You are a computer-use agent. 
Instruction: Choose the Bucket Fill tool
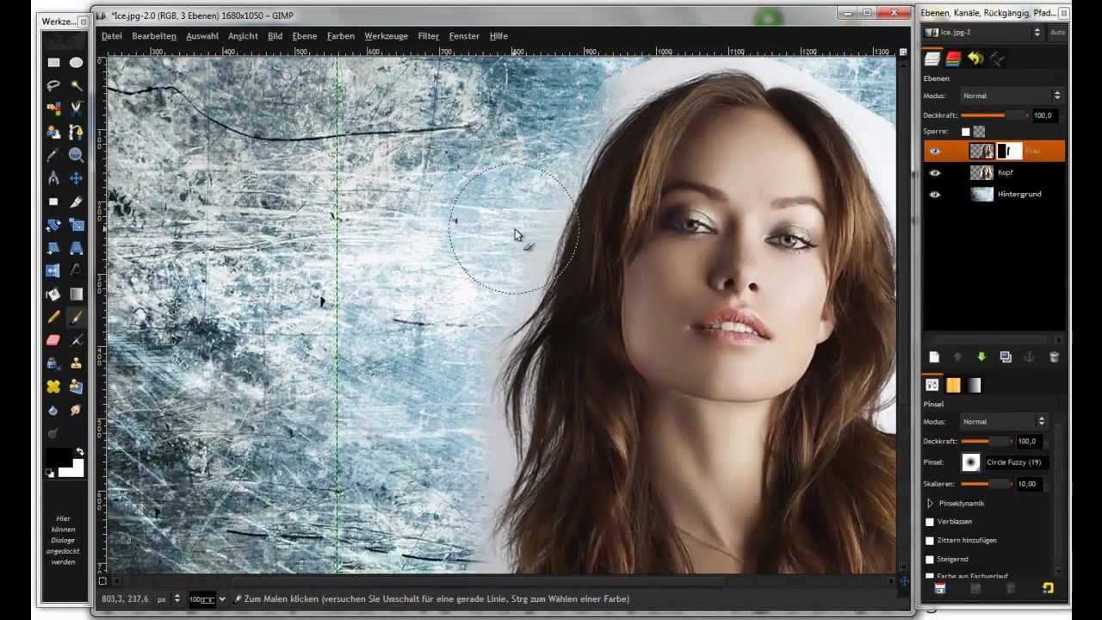[x=53, y=294]
